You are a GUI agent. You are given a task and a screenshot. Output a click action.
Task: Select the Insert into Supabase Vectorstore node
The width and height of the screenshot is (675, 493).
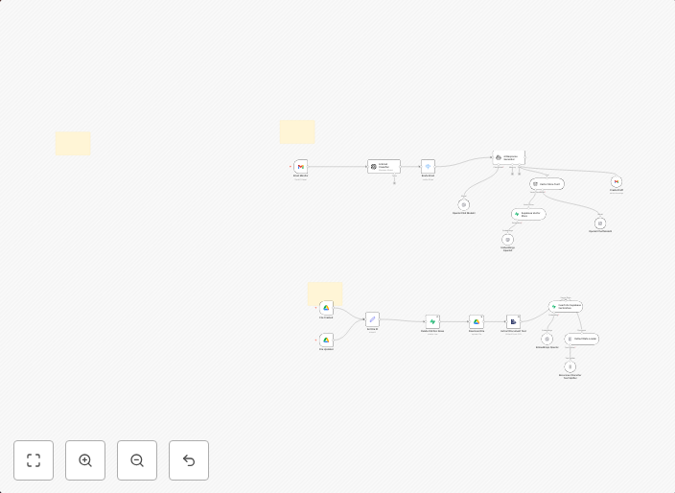(566, 307)
